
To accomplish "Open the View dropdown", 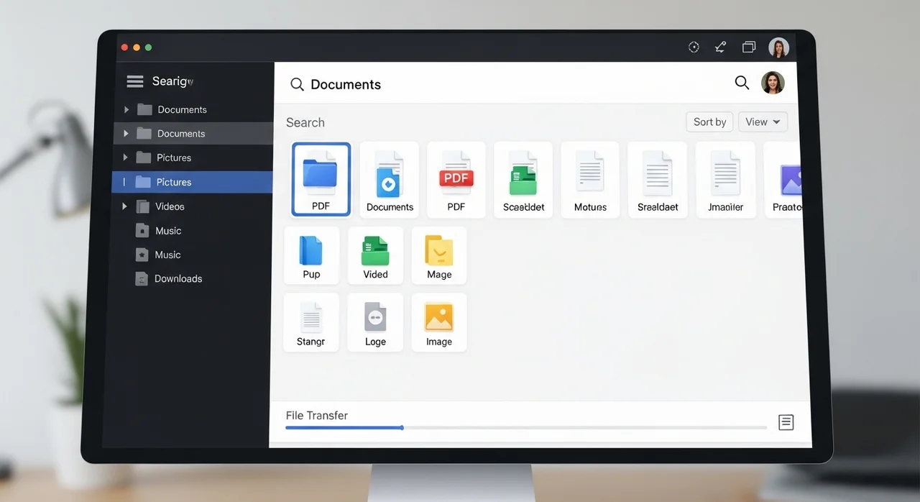I will tap(763, 122).
